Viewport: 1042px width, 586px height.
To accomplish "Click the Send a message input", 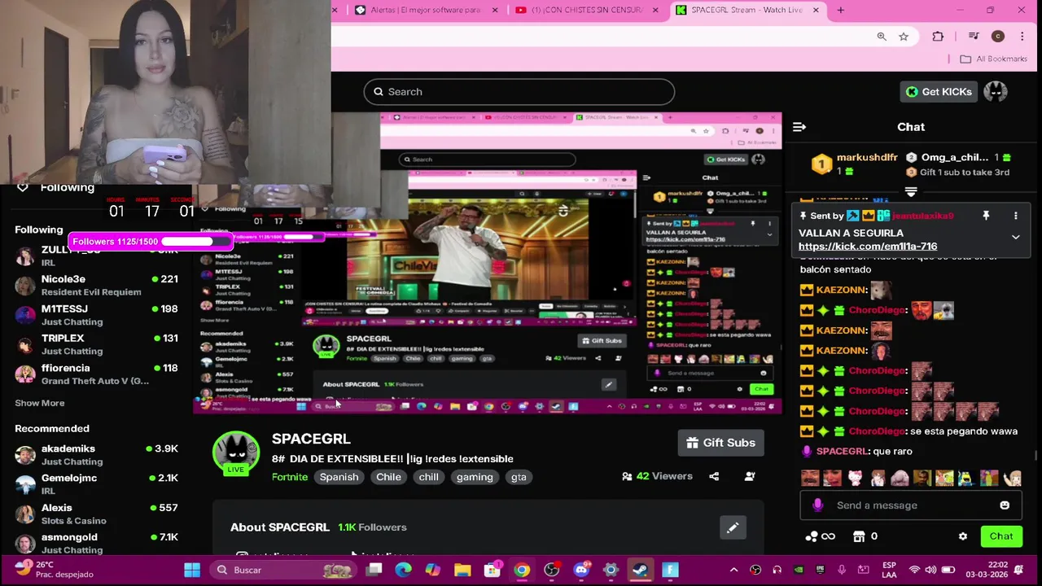I will tap(910, 505).
